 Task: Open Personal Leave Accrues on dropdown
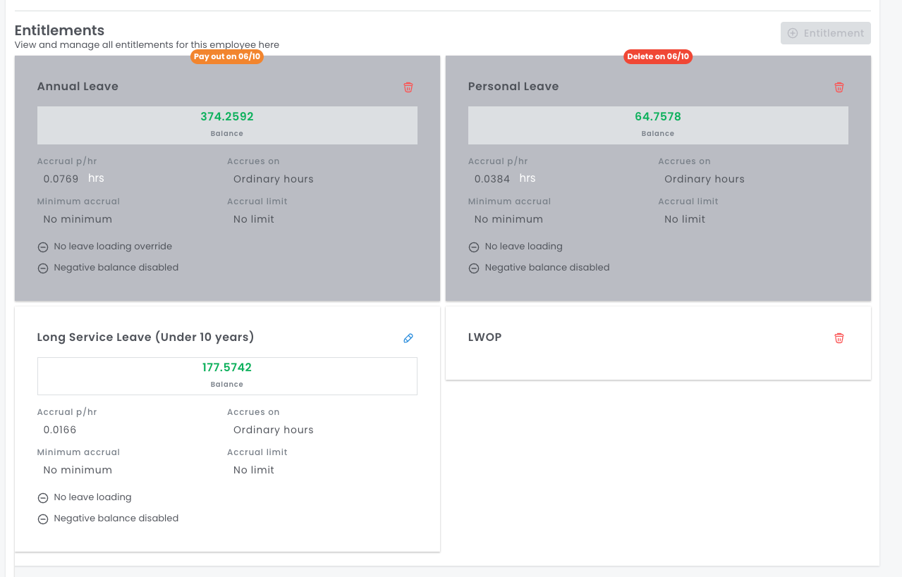click(x=704, y=179)
